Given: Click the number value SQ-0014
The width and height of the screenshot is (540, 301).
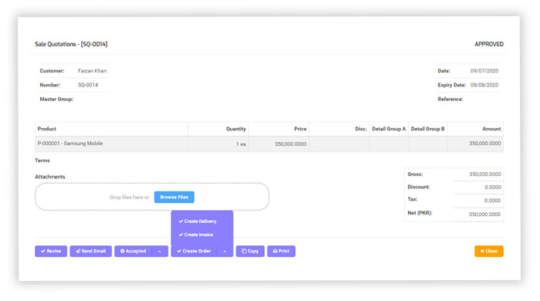Looking at the screenshot, I should 88,85.
